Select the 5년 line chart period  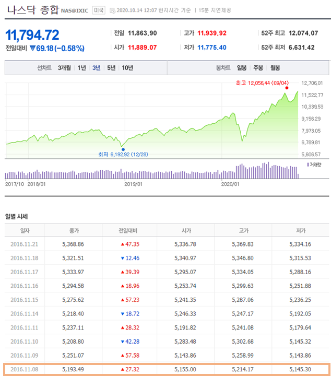coord(111,68)
